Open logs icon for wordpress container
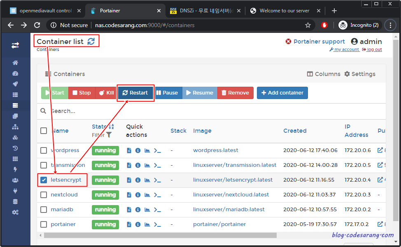This screenshot has width=401, height=247. [x=129, y=150]
